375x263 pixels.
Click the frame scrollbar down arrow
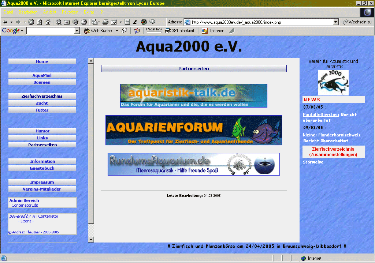coord(91,239)
